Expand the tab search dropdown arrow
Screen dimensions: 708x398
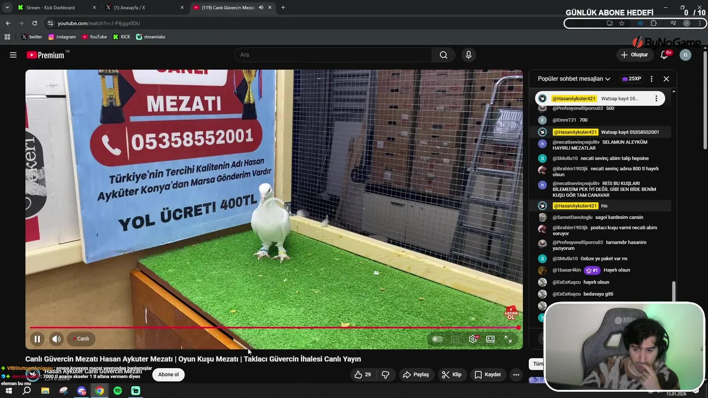pos(7,7)
